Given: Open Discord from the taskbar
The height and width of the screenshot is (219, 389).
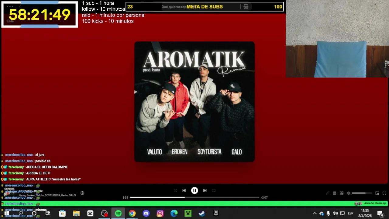Looking at the screenshot, I should pyautogui.click(x=146, y=213).
